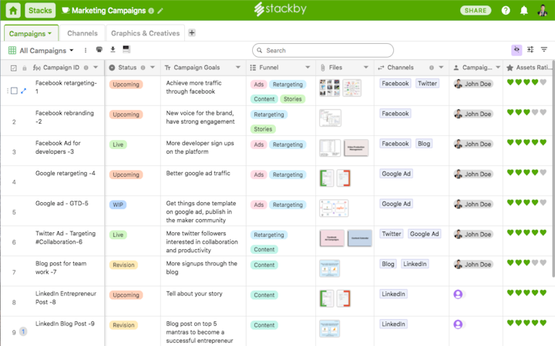Open Campaign Goals column dropdown arrow
Image resolution: width=555 pixels, height=346 pixels.
pyautogui.click(x=238, y=68)
